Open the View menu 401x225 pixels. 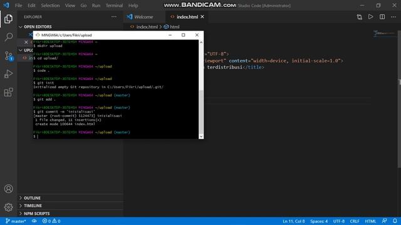click(x=70, y=6)
